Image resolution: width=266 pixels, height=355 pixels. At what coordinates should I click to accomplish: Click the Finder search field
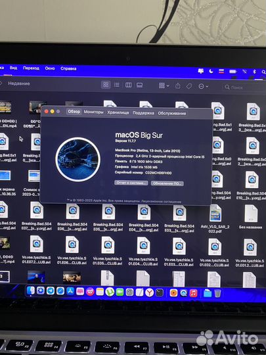click(244, 87)
